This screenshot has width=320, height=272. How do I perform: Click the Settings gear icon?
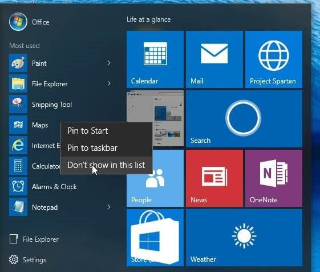pyautogui.click(x=14, y=259)
